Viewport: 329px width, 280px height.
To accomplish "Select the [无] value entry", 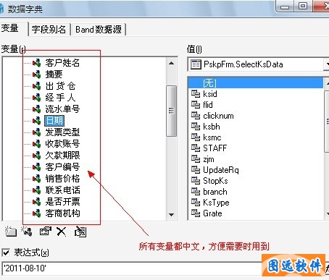I will (x=256, y=83).
